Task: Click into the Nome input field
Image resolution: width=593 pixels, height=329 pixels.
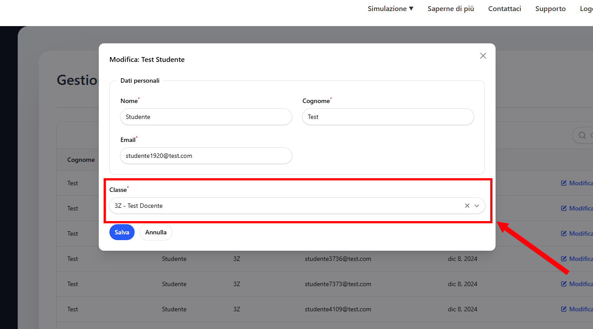Action: [x=205, y=117]
